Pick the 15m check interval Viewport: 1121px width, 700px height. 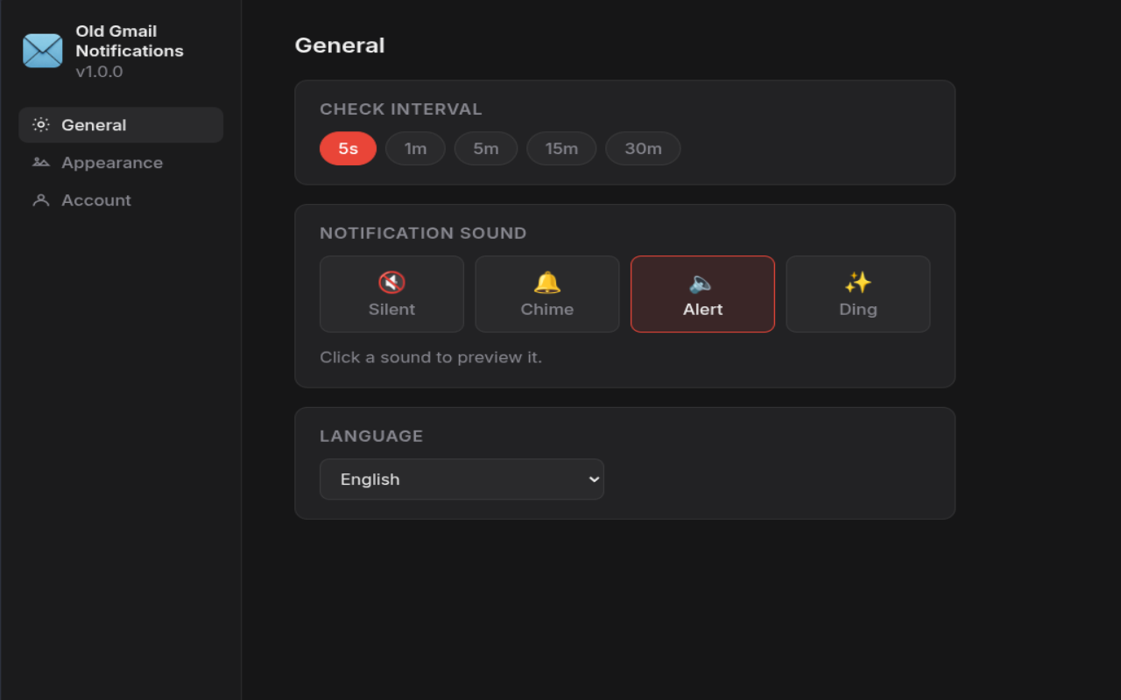(561, 149)
